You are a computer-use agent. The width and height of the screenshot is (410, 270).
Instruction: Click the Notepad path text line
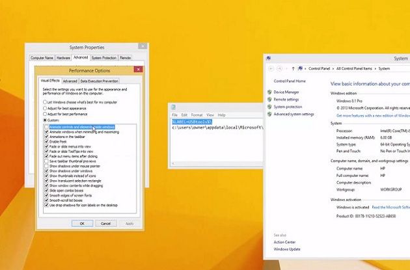[x=217, y=128]
